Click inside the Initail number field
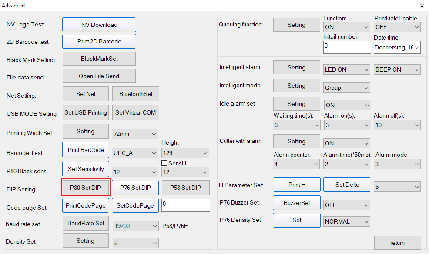The width and height of the screenshot is (429, 254). click(x=346, y=47)
